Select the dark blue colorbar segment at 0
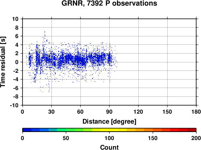The image size is (201, 150). tap(27, 130)
